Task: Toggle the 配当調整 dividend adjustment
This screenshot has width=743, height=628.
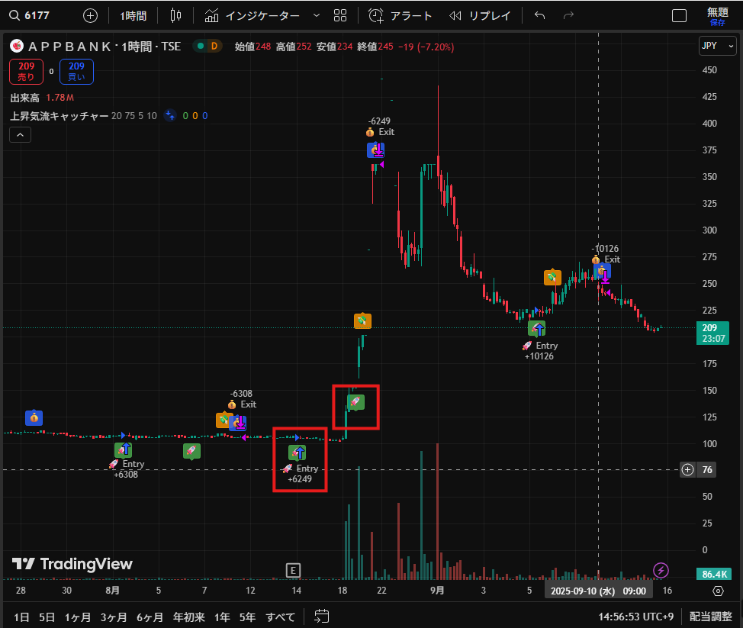Action: (x=711, y=617)
